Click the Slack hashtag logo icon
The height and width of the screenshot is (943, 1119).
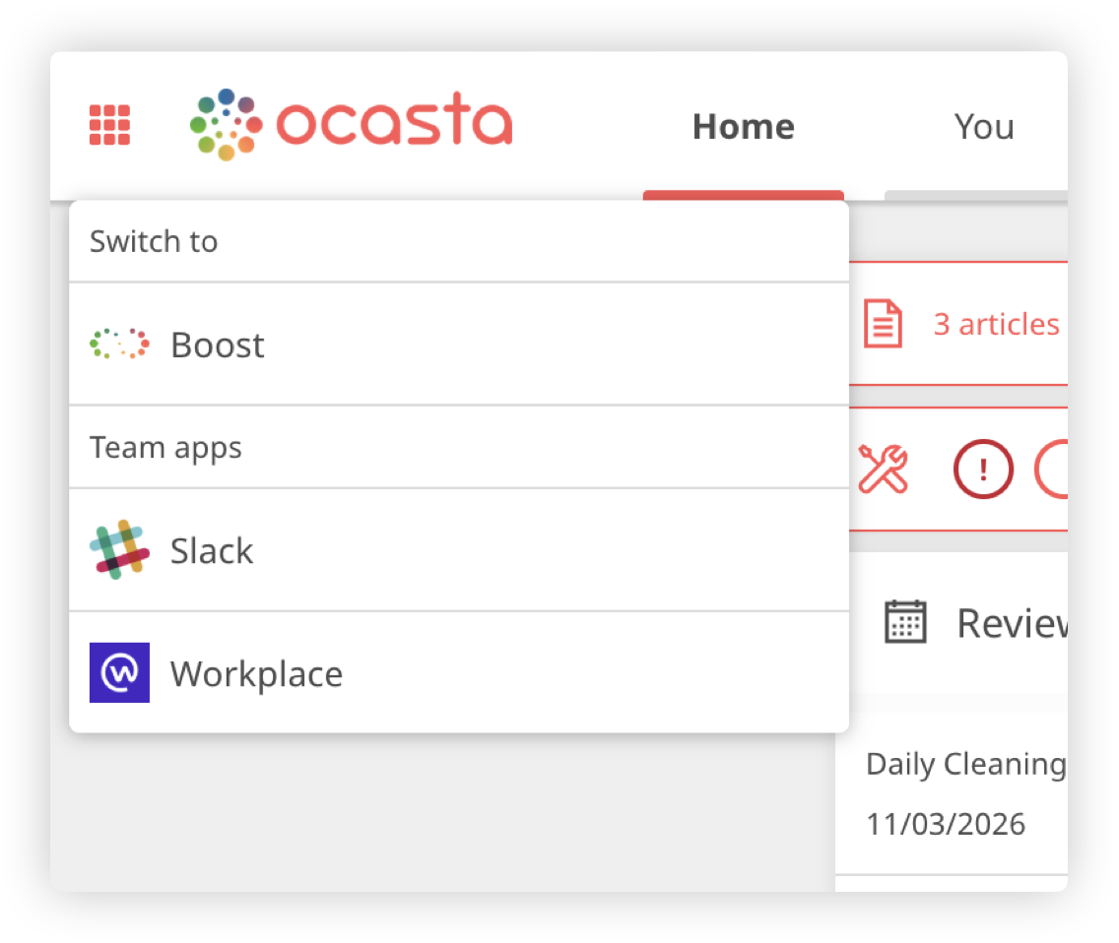pos(119,549)
